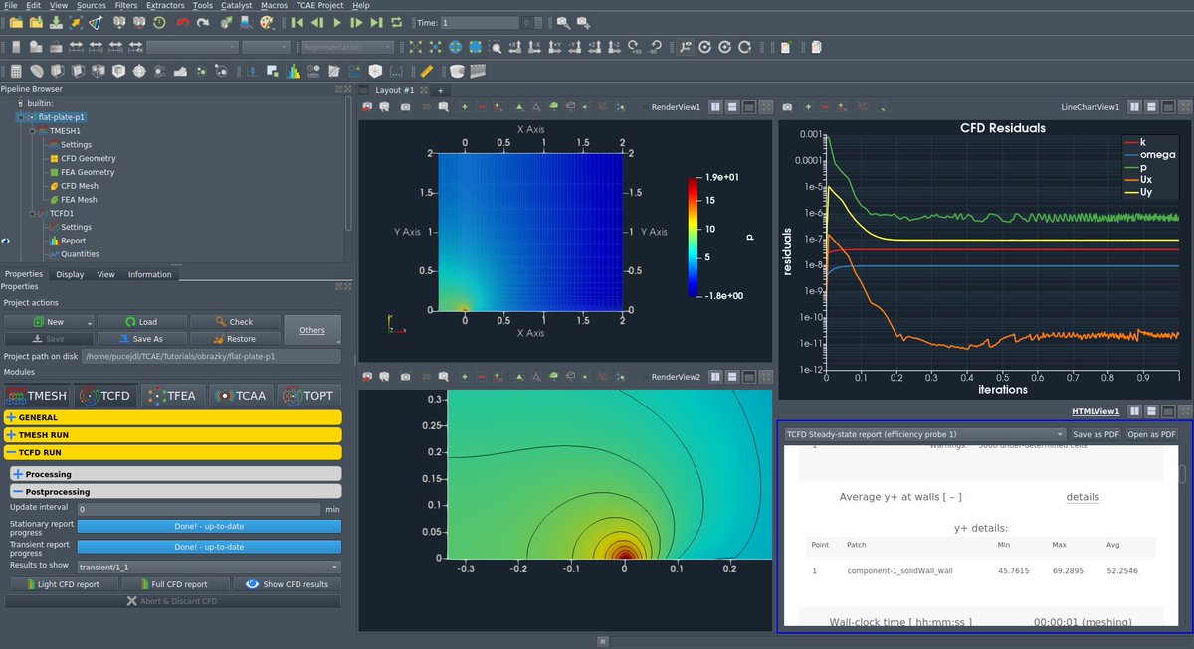
Task: Switch to the Display tab
Action: (x=70, y=275)
